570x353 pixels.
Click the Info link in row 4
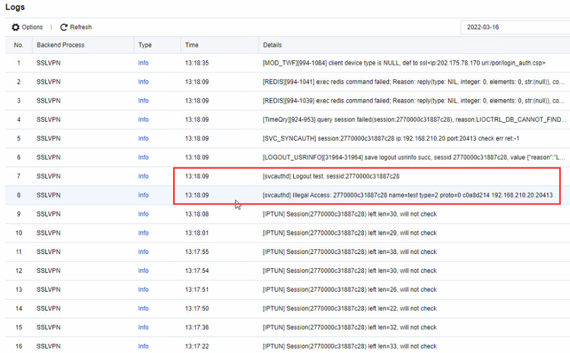coord(143,119)
